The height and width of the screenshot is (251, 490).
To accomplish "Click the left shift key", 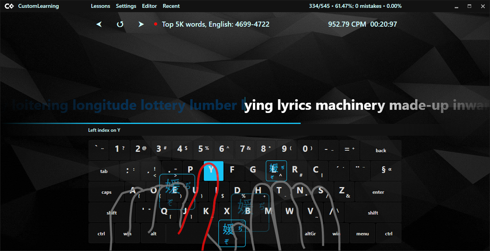I will (111, 213).
